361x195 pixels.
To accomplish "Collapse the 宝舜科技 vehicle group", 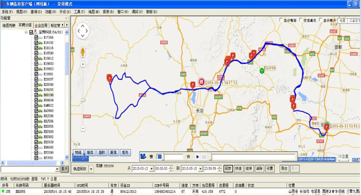I will (x=26, y=32).
